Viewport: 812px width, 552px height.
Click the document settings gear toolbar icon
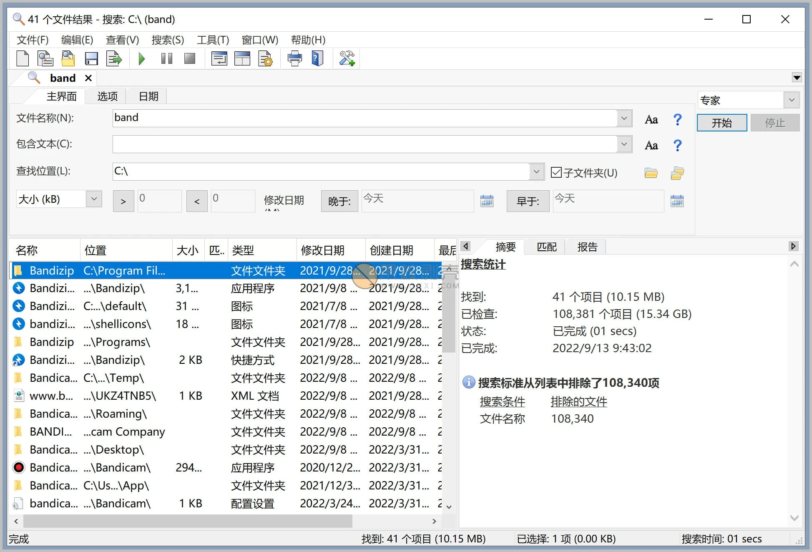265,58
